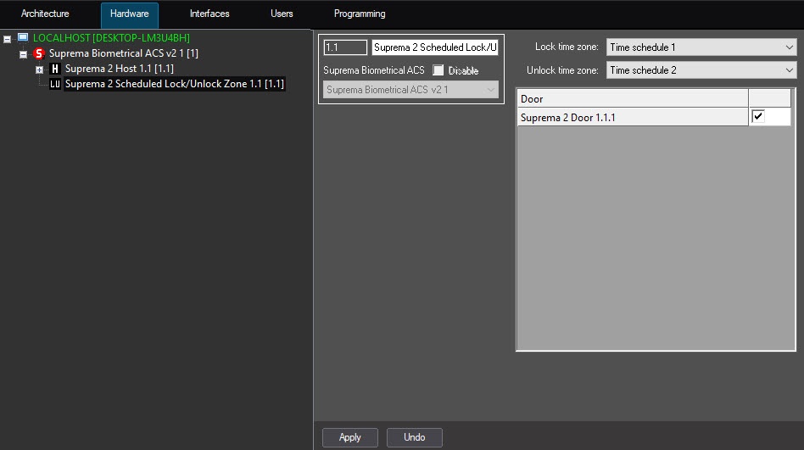
Task: Go to the Programming tab
Action: point(360,14)
